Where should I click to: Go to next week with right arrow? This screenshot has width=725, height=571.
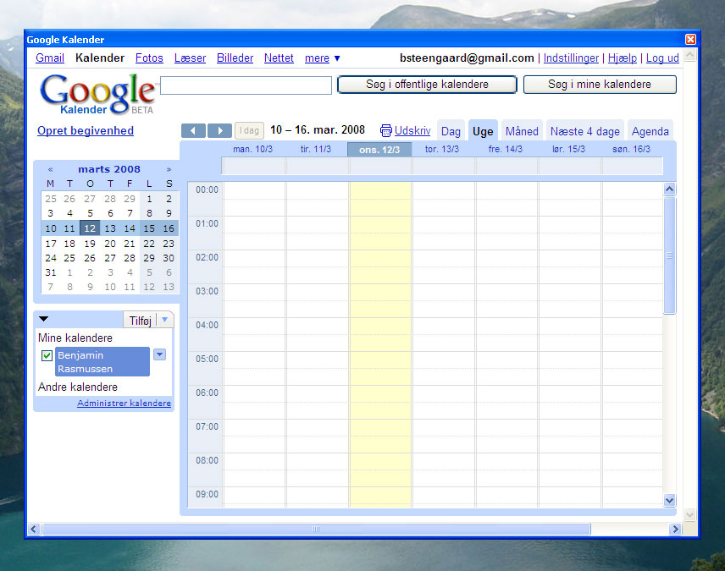[219, 130]
